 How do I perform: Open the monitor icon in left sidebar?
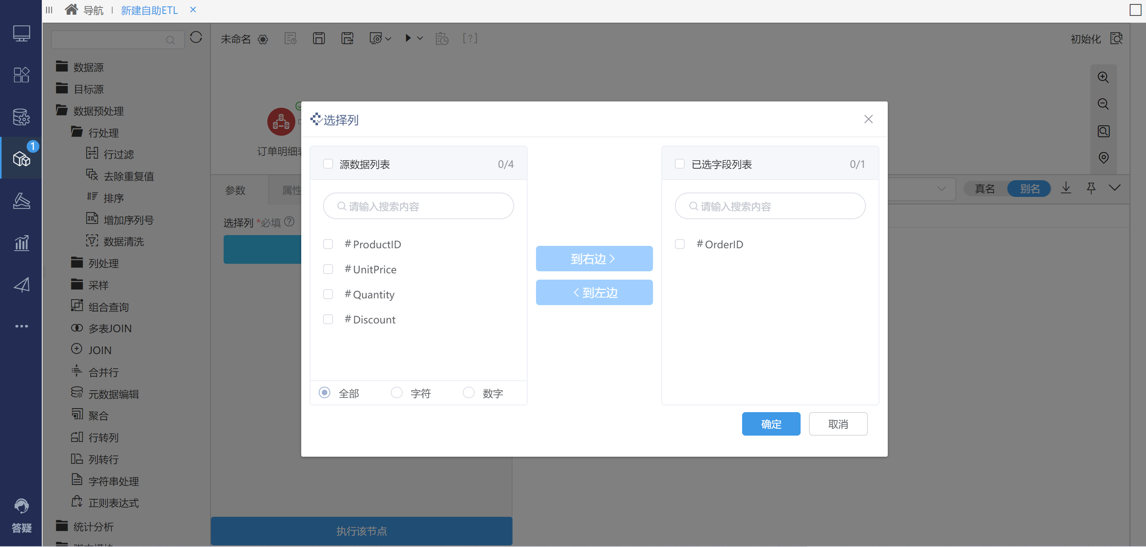pyautogui.click(x=21, y=33)
